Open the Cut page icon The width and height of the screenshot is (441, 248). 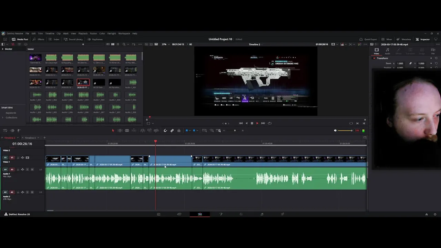point(179,214)
